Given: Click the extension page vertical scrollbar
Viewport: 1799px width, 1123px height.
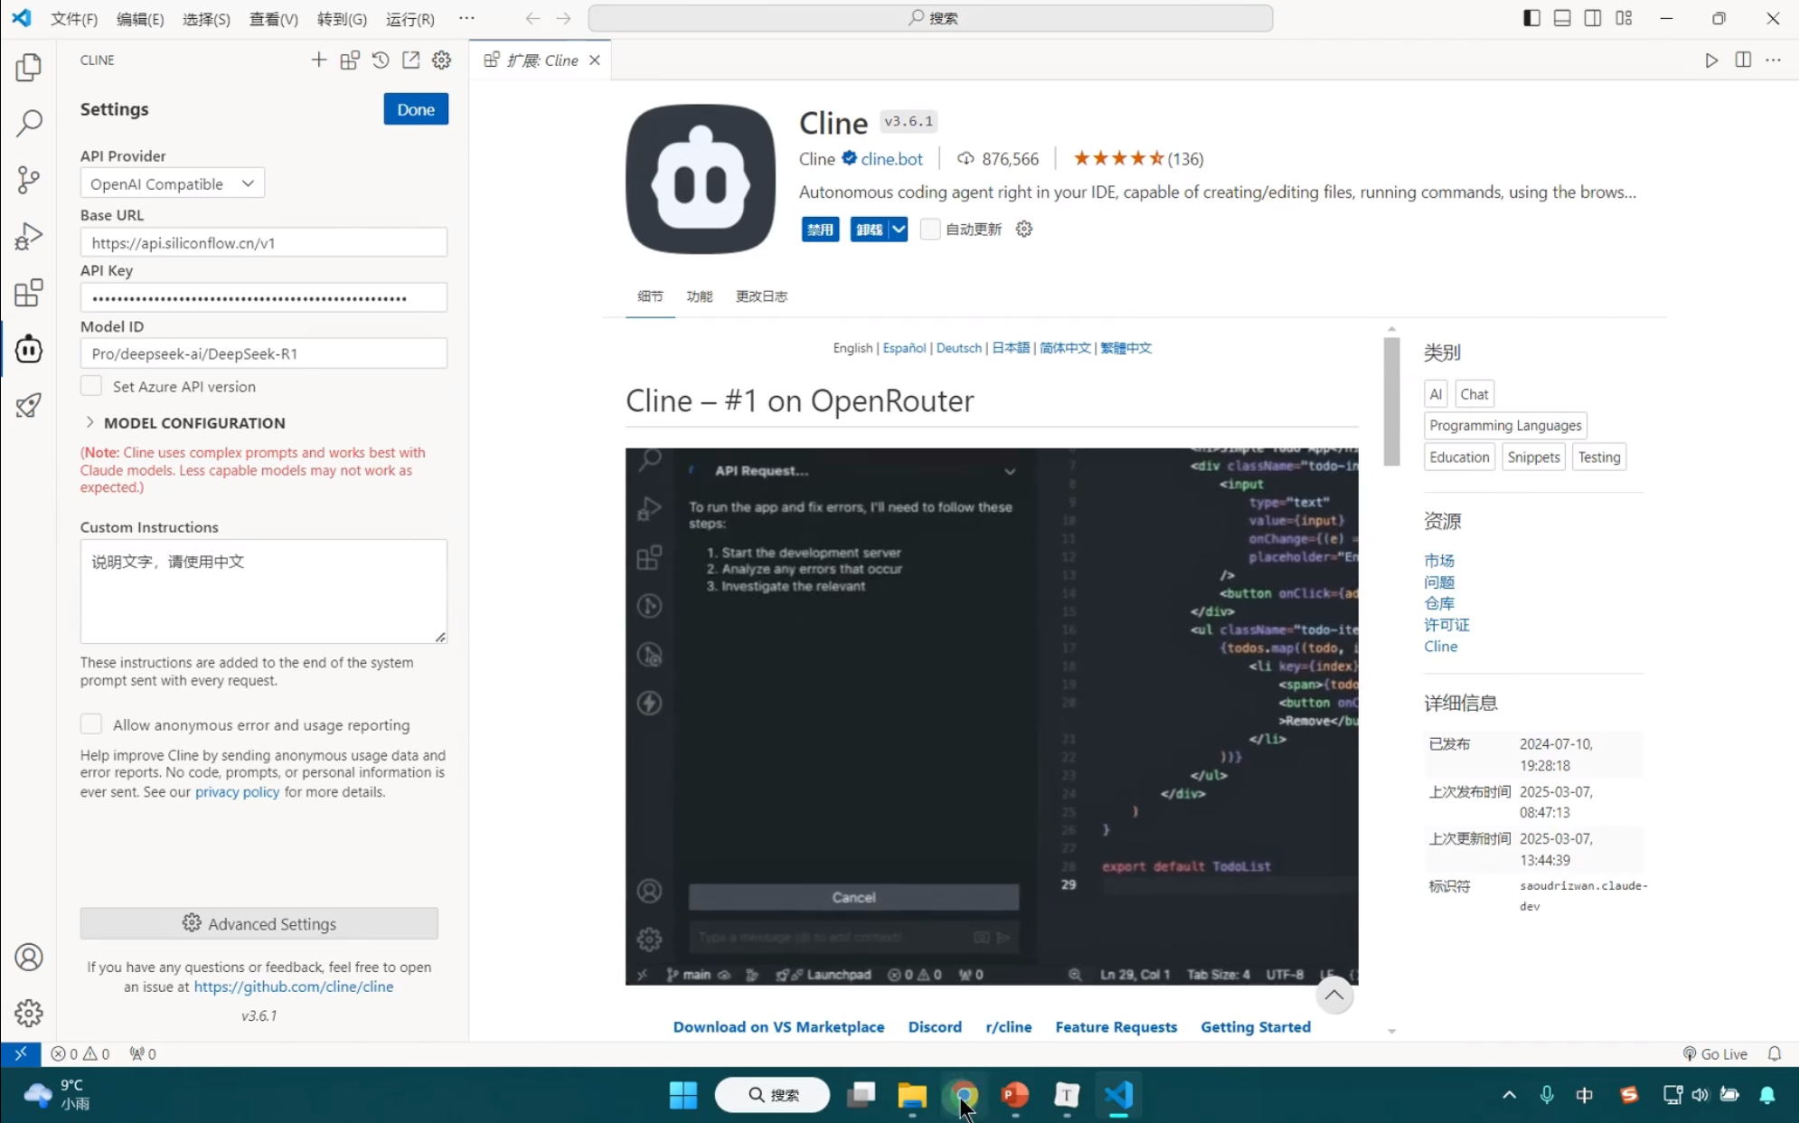Looking at the screenshot, I should coord(1391,402).
